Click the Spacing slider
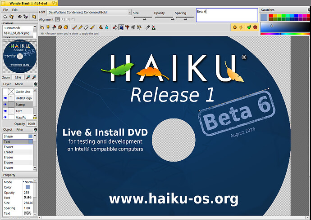The width and height of the screenshot is (311, 220). (185, 18)
